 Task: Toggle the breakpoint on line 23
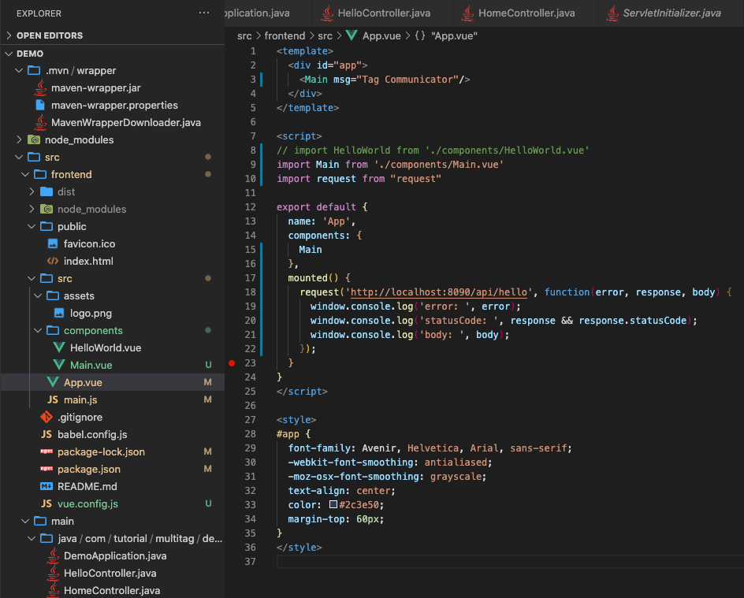[232, 363]
